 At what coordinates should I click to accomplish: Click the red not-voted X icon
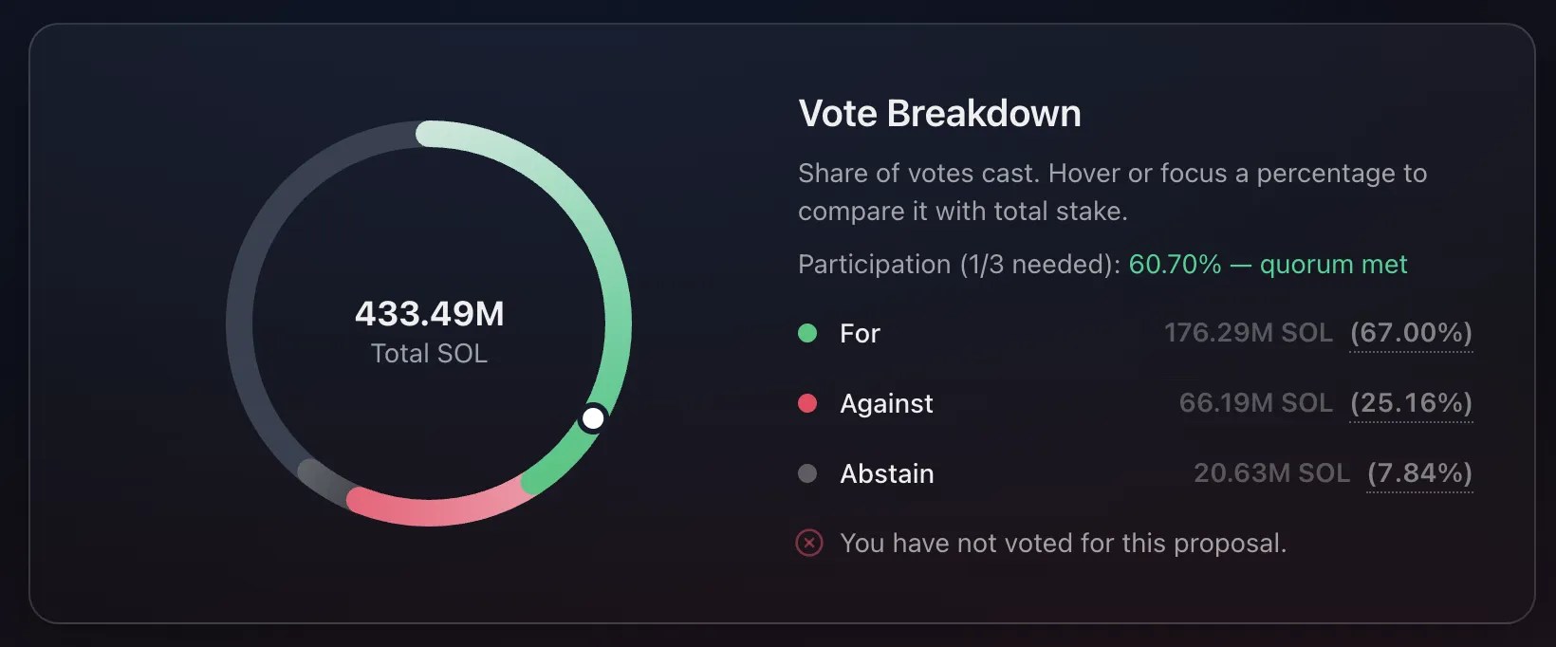[x=809, y=543]
